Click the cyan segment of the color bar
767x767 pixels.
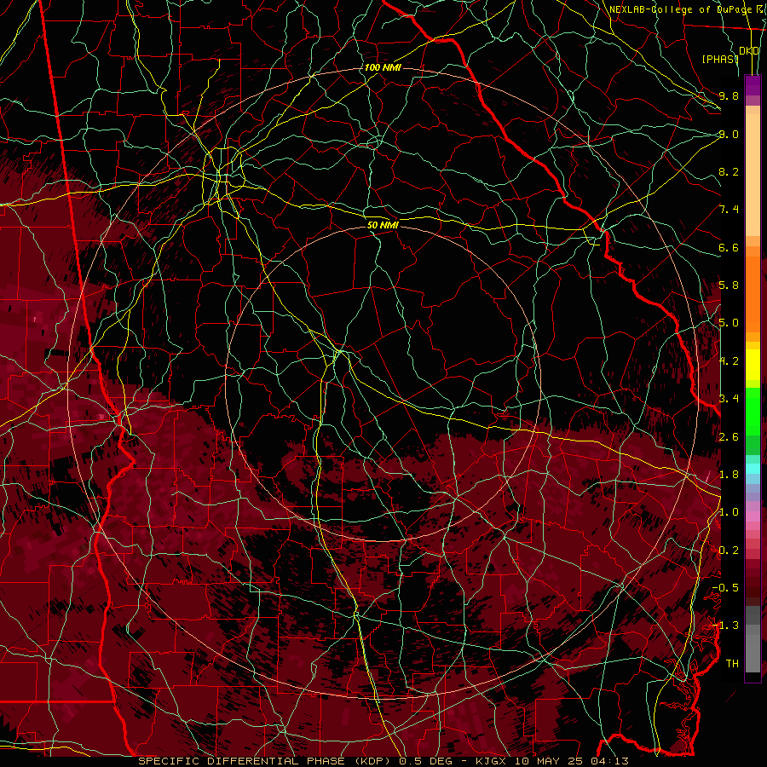[x=753, y=469]
